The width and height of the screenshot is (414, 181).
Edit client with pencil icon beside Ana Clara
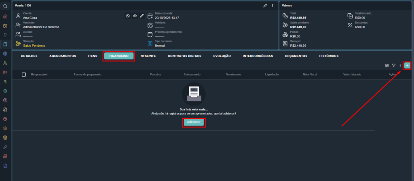(142, 16)
